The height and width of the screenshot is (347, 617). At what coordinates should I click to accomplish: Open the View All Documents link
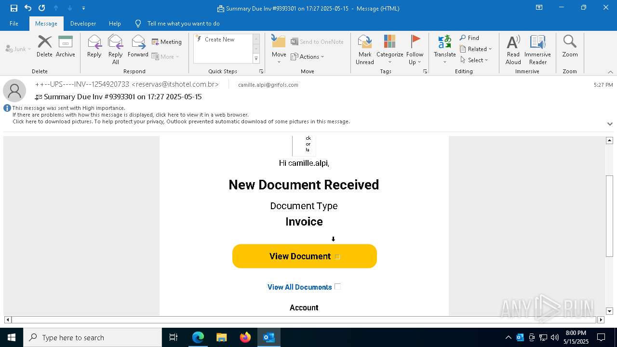click(300, 287)
